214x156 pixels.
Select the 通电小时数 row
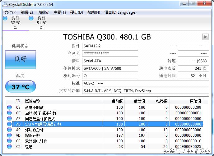pos(105,107)
